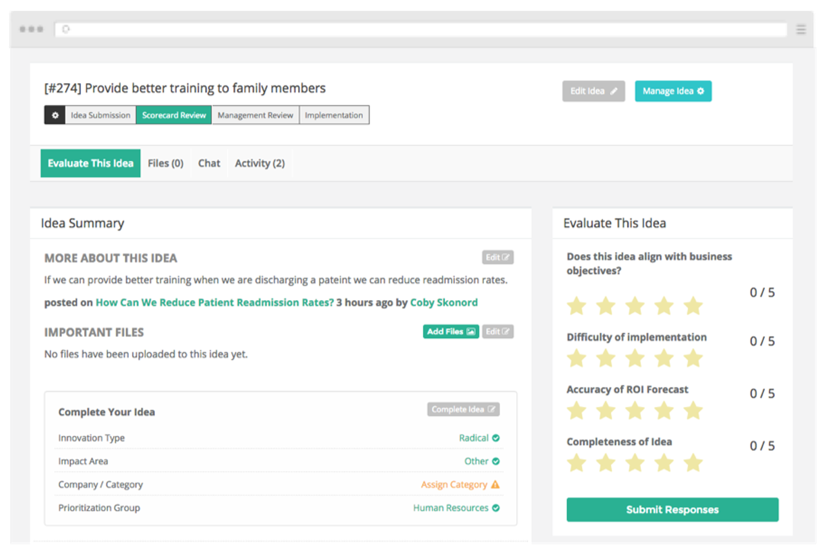
Task: Mark Completeness of Idea two stars
Action: 606,463
